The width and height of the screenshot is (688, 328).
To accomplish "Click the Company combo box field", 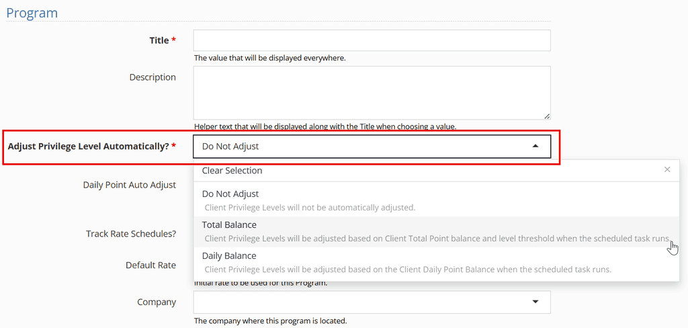I will click(372, 302).
